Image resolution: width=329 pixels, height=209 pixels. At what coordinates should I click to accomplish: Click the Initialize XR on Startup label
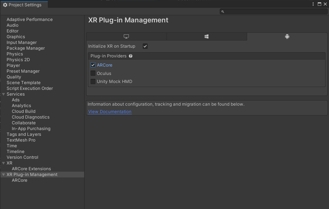coord(112,46)
